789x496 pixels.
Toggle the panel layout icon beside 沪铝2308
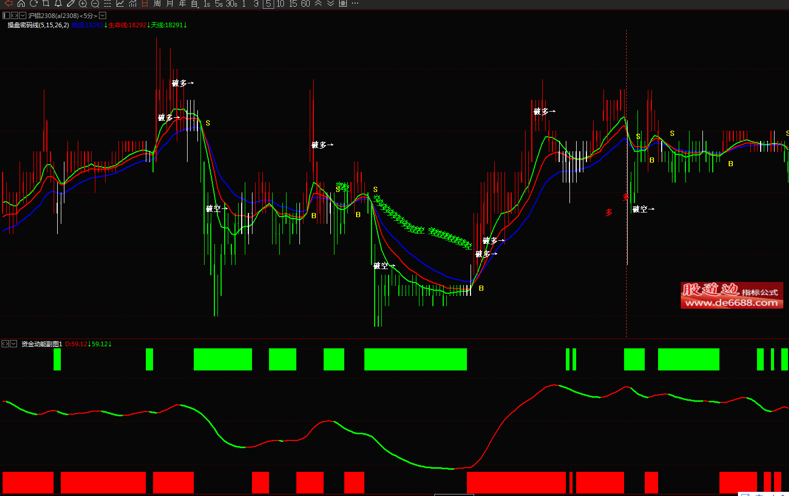pos(6,16)
